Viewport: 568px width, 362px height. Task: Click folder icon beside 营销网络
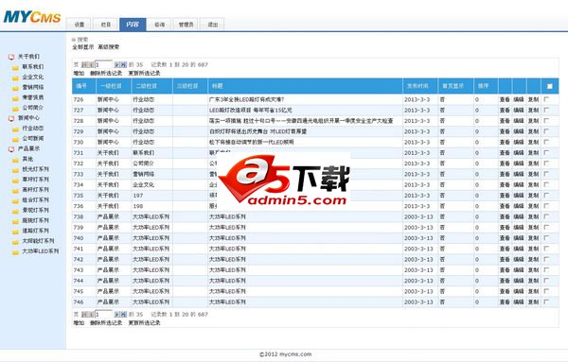pyautogui.click(x=15, y=88)
